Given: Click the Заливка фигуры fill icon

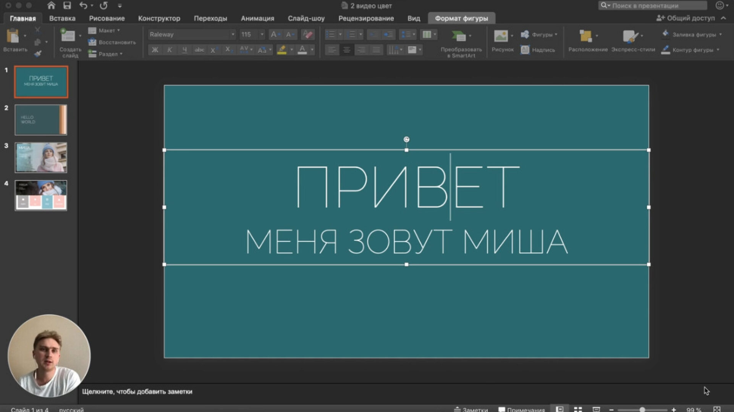Looking at the screenshot, I should coord(666,34).
